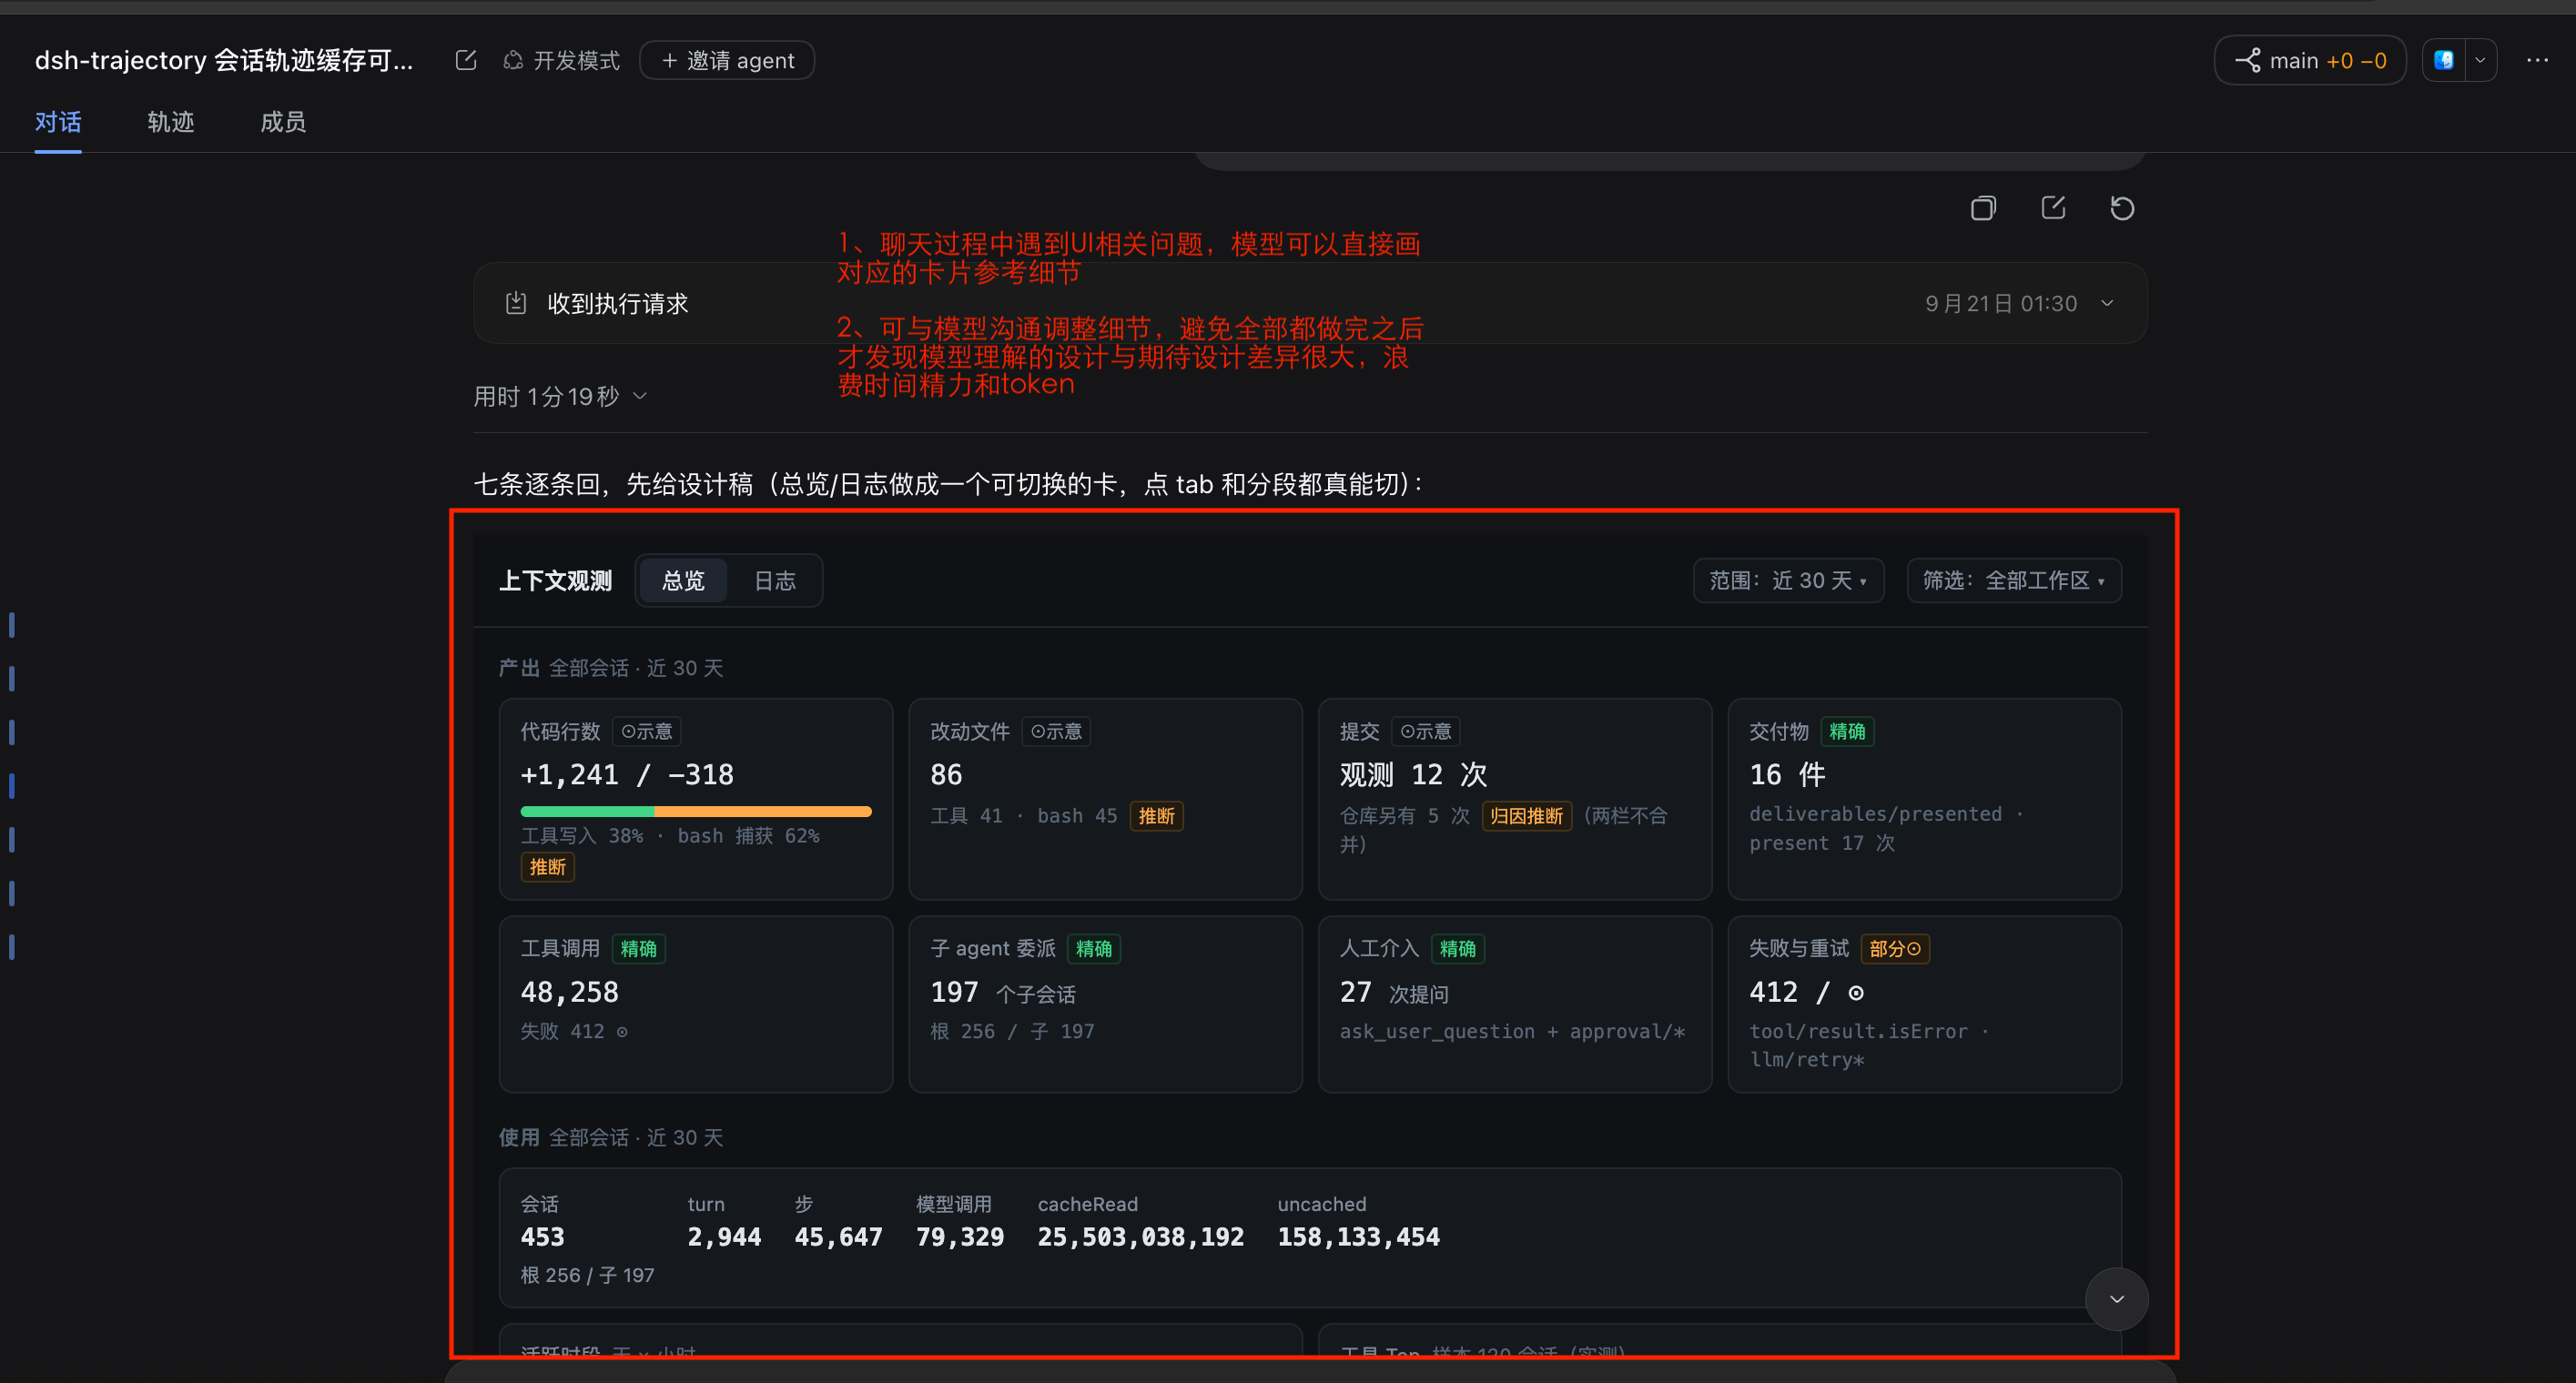
Task: Click the cacheReade value 25,503,038,192
Action: (1141, 1237)
